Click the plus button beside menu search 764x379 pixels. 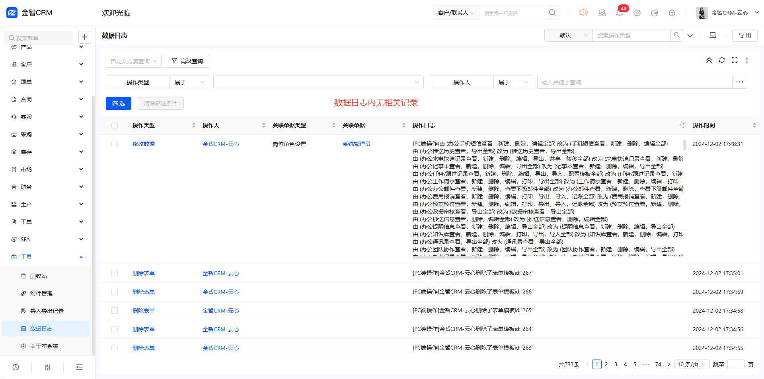coord(85,37)
